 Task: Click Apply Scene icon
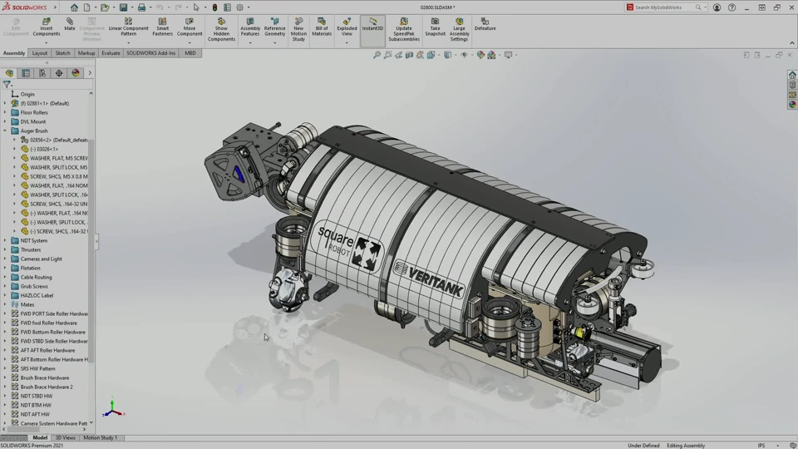point(491,55)
